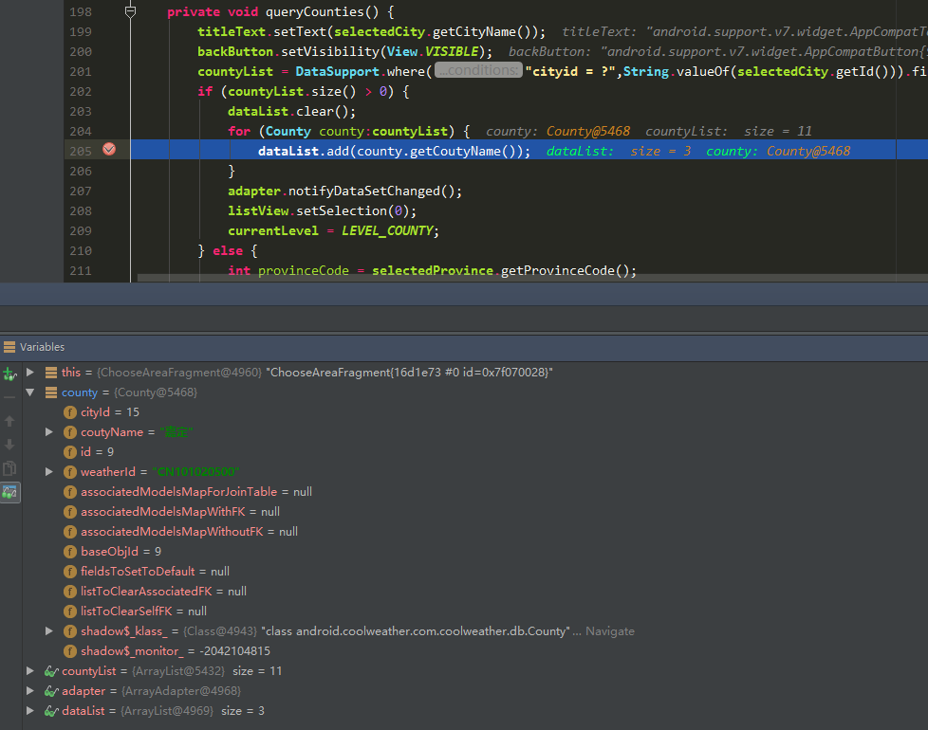Screen dimensions: 928x730
Task: Toggle the show watches glasses button
Action: coord(10,492)
